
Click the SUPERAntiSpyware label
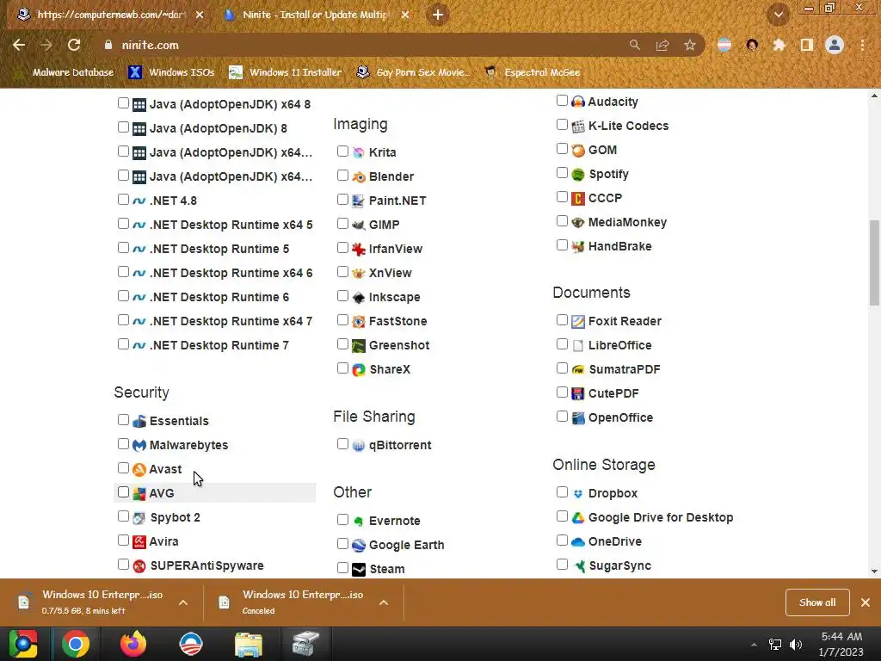(206, 565)
